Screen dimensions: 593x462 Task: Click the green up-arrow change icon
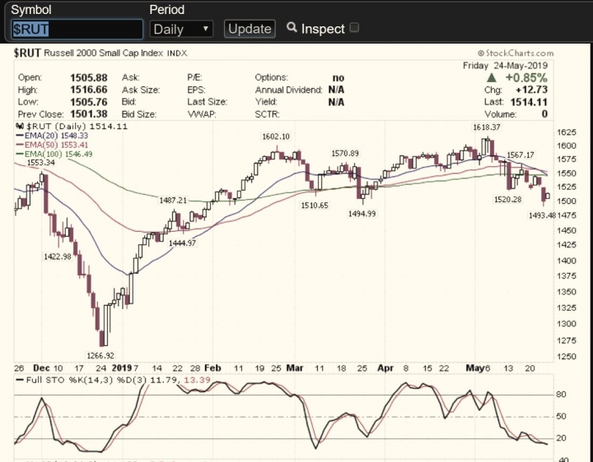(491, 78)
